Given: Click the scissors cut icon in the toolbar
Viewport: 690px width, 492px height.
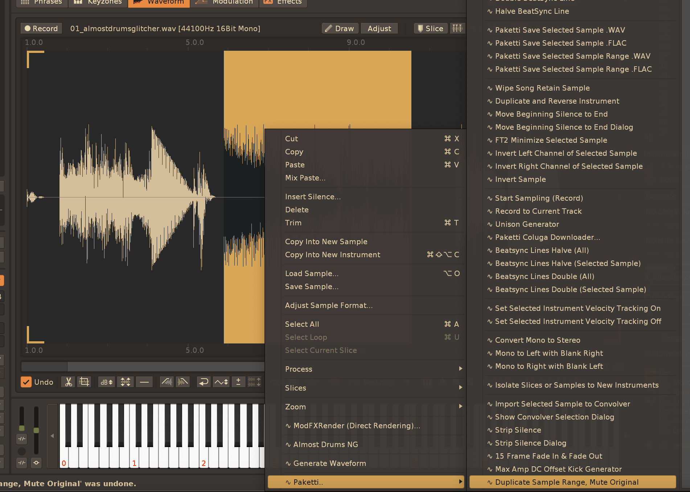Looking at the screenshot, I should coord(68,382).
